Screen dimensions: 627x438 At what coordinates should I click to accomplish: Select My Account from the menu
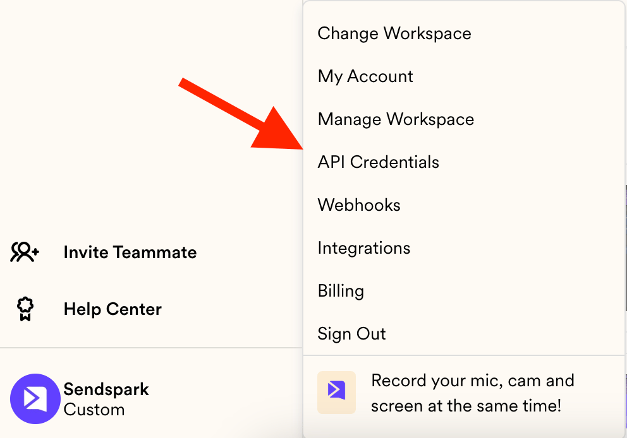coord(365,76)
